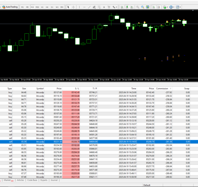The image size is (198, 187).
Task: Go to the Experts tab
Action: click(44, 180)
